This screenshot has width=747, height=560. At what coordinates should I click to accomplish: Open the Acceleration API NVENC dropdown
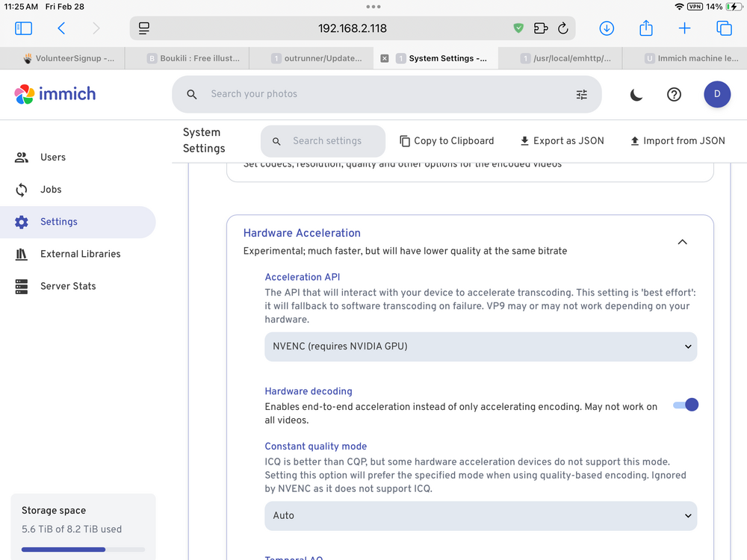[x=480, y=346]
